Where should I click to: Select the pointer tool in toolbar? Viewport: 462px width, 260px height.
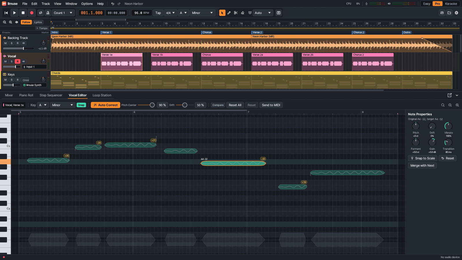pos(222,13)
